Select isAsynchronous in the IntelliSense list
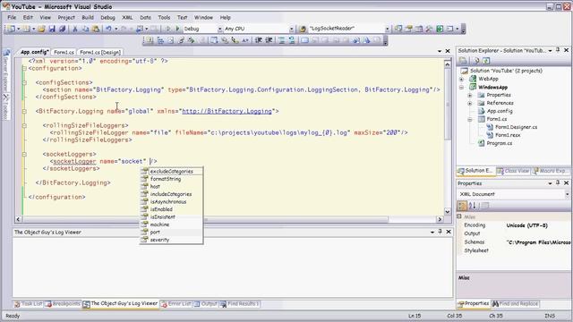 [168, 202]
